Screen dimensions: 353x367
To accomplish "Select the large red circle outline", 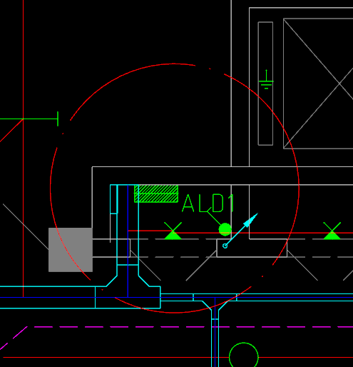I will tap(175, 188).
